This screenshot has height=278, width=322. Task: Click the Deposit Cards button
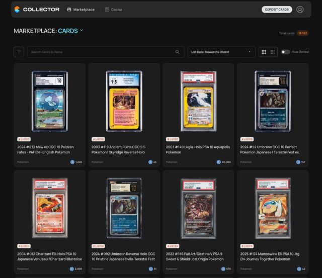pos(277,10)
